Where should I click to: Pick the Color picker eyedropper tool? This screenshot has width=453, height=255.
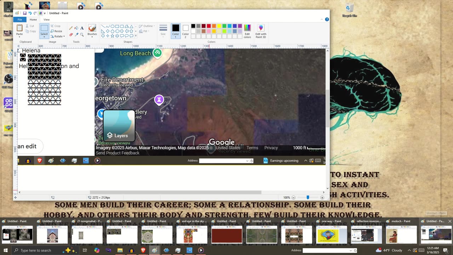click(76, 34)
